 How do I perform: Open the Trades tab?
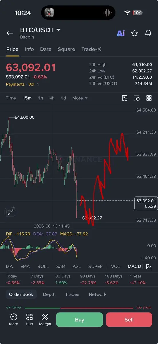(x=72, y=294)
